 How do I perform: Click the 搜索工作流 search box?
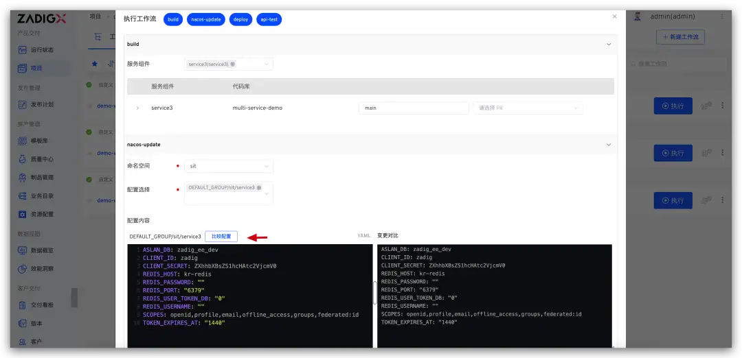(x=677, y=64)
